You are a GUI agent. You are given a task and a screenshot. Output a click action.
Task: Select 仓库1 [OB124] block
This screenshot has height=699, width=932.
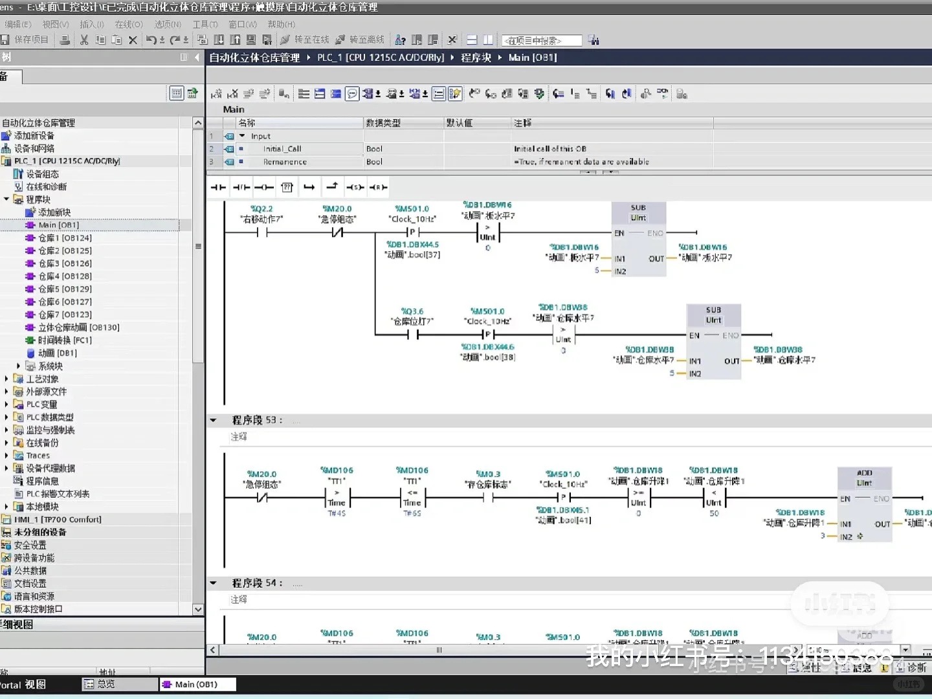pyautogui.click(x=65, y=238)
